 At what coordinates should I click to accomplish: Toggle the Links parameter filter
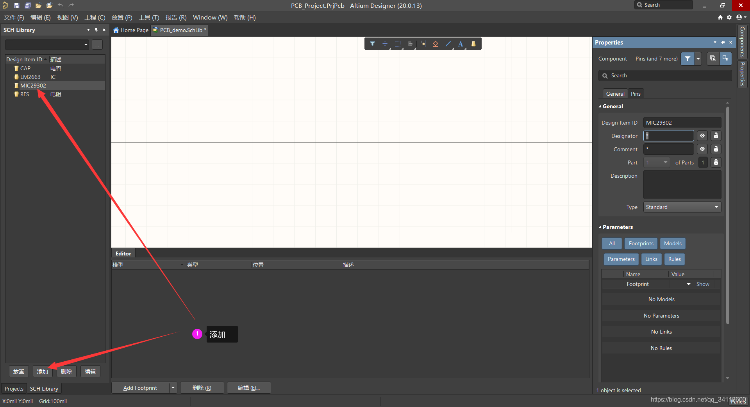(x=651, y=259)
